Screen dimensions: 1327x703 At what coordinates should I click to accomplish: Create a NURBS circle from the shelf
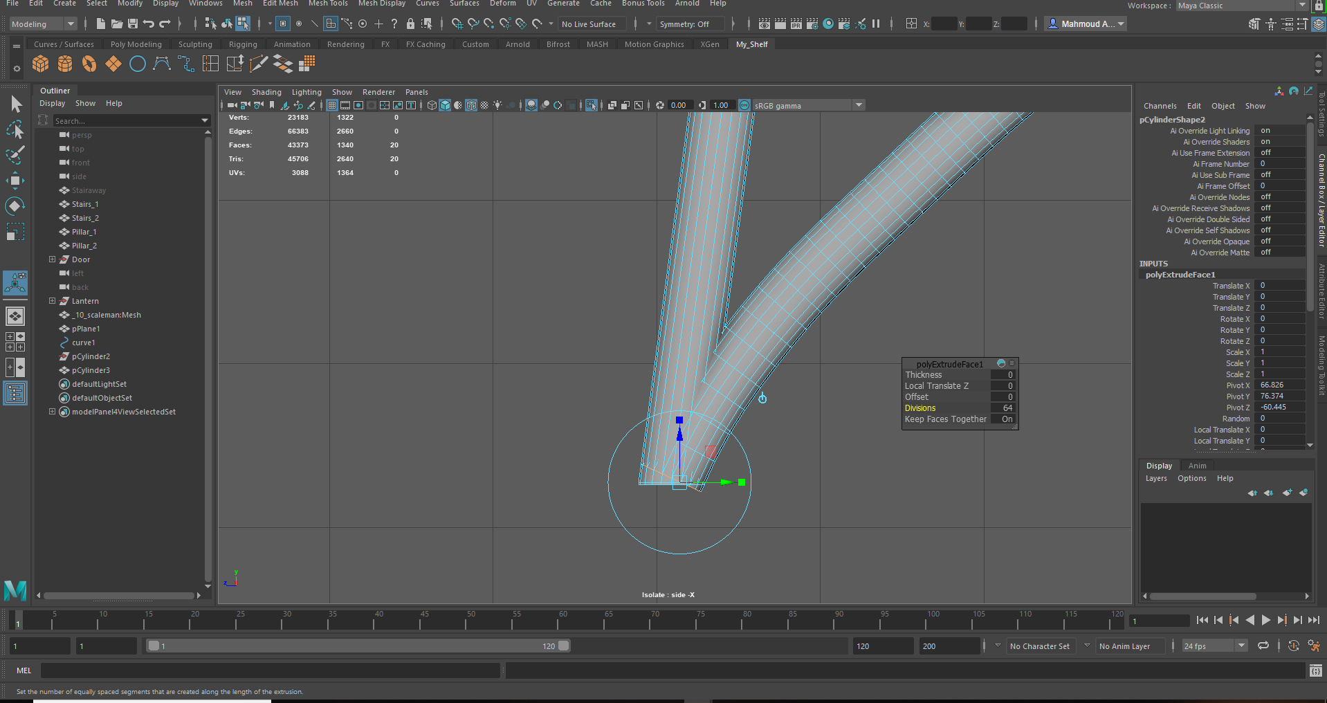[137, 64]
